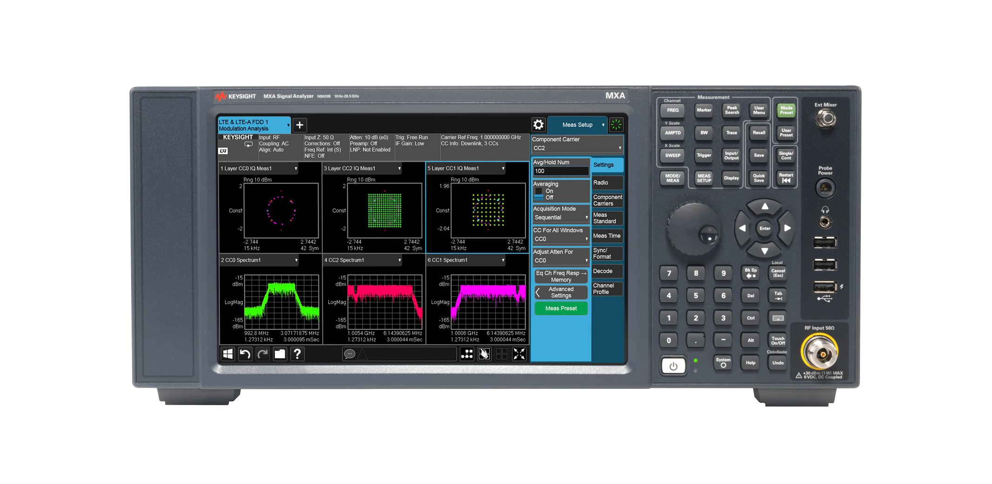Open the Channel Profile tab
This screenshot has width=992, height=484.
[607, 288]
